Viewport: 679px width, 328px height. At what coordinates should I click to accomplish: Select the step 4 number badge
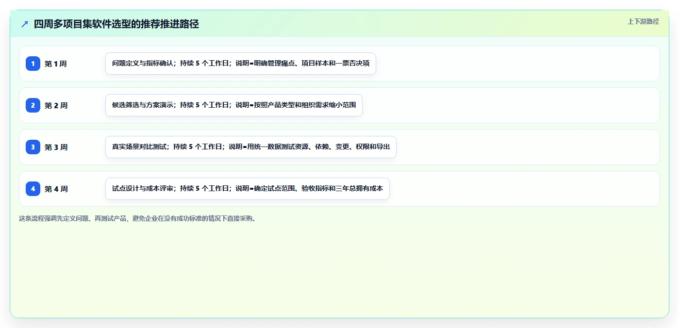[x=33, y=189]
